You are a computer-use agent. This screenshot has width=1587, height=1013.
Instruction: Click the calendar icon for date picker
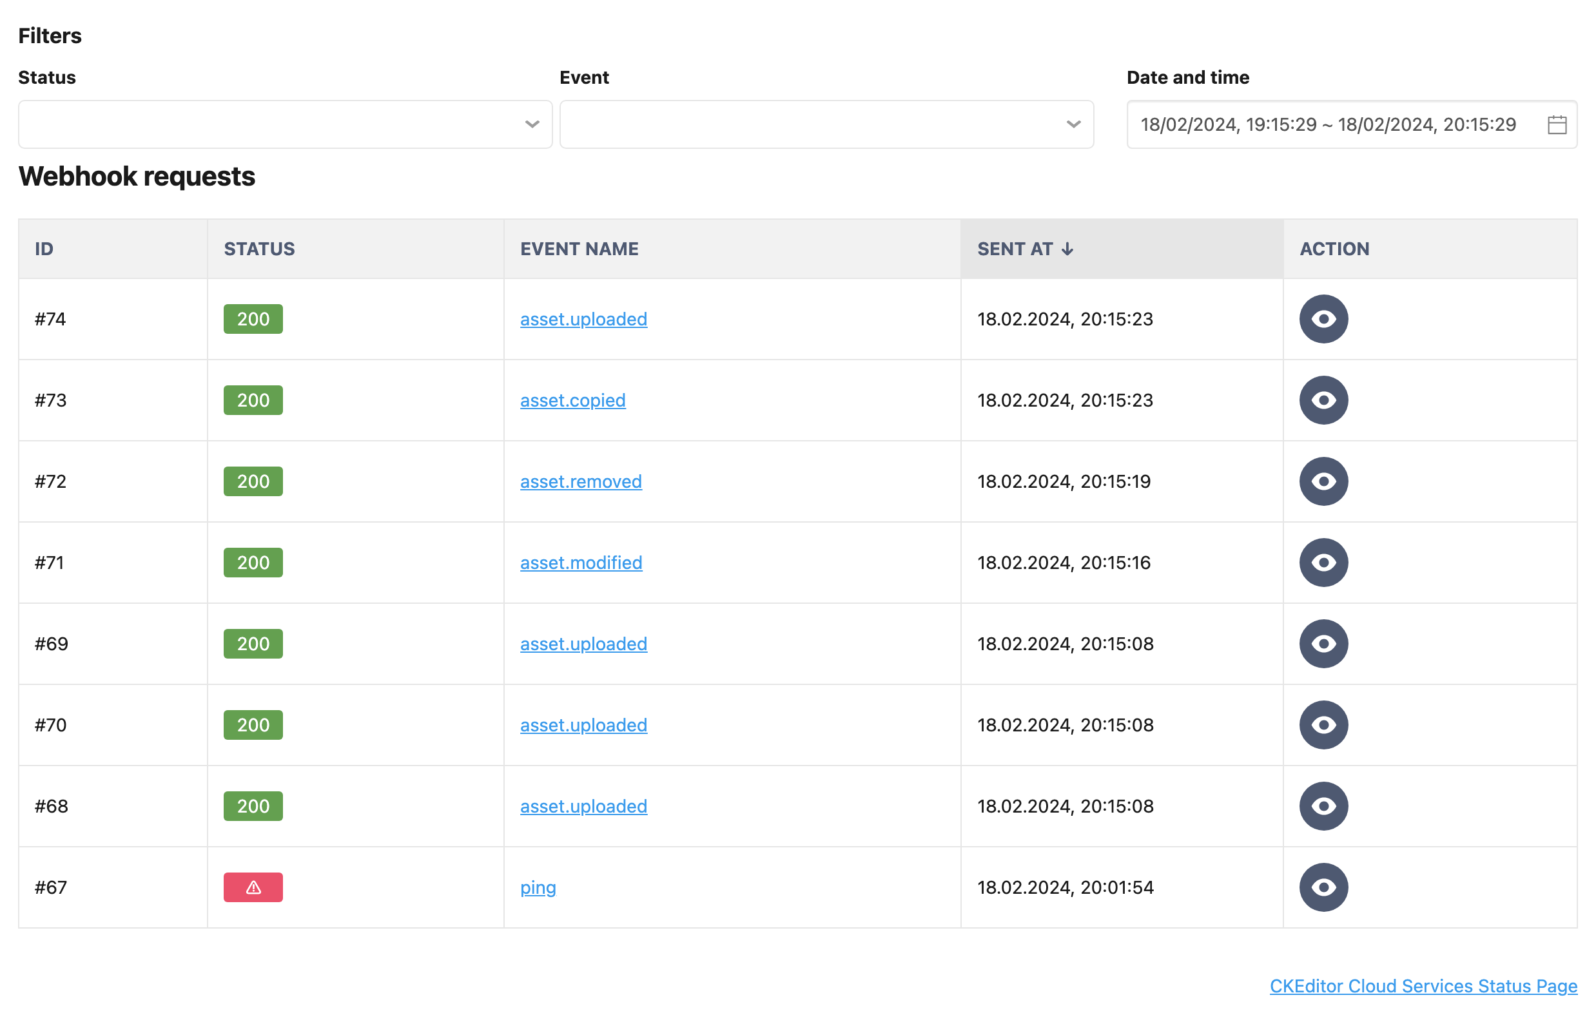coord(1558,124)
